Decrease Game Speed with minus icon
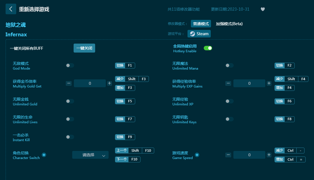Image resolution: width=314 pixels, height=180 pixels. coord(228,155)
